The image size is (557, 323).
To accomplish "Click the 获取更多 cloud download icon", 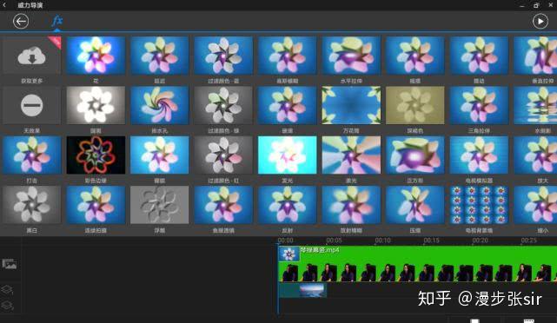I will [32, 56].
